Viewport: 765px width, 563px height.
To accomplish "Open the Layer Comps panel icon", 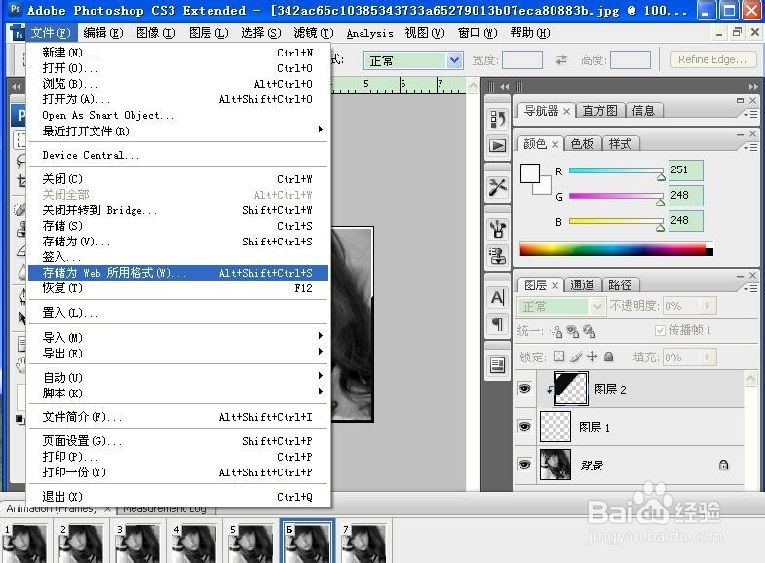I will tap(498, 365).
